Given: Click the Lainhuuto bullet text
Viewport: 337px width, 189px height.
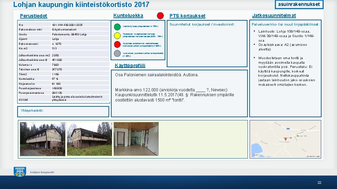Looking at the screenshot, I should click(x=286, y=36).
